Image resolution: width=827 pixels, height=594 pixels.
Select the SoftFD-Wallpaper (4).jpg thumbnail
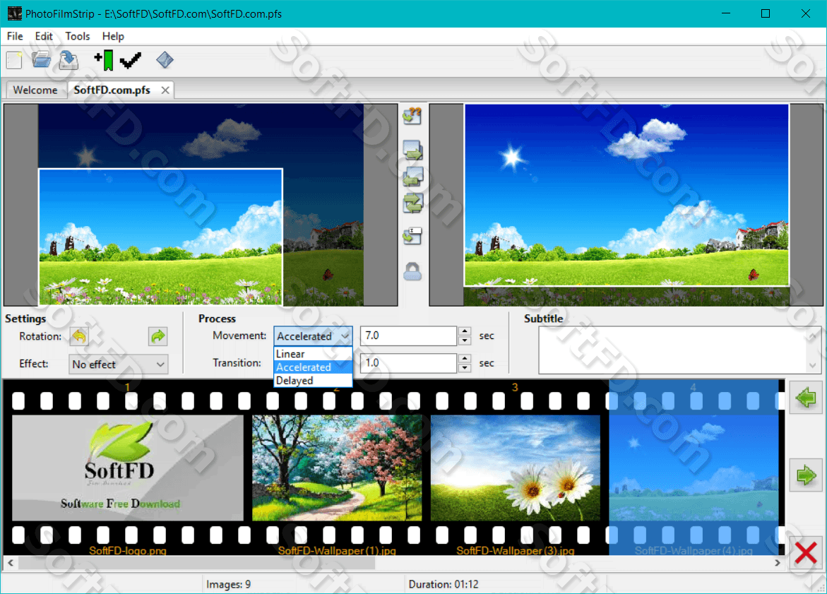pyautogui.click(x=694, y=468)
